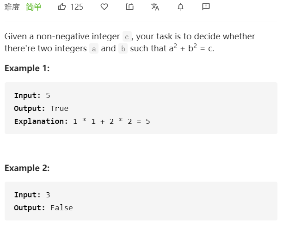Click the heart favorite icon

[x=104, y=7]
